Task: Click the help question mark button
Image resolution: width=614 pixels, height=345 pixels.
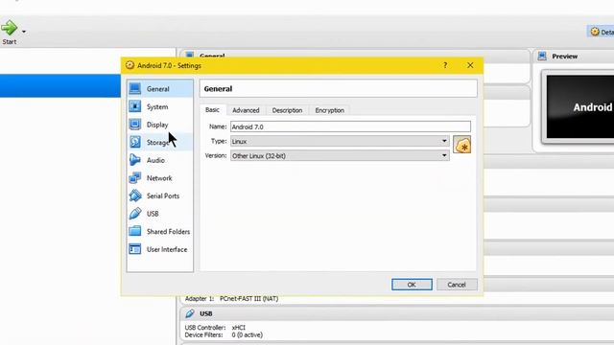Action: (445, 65)
